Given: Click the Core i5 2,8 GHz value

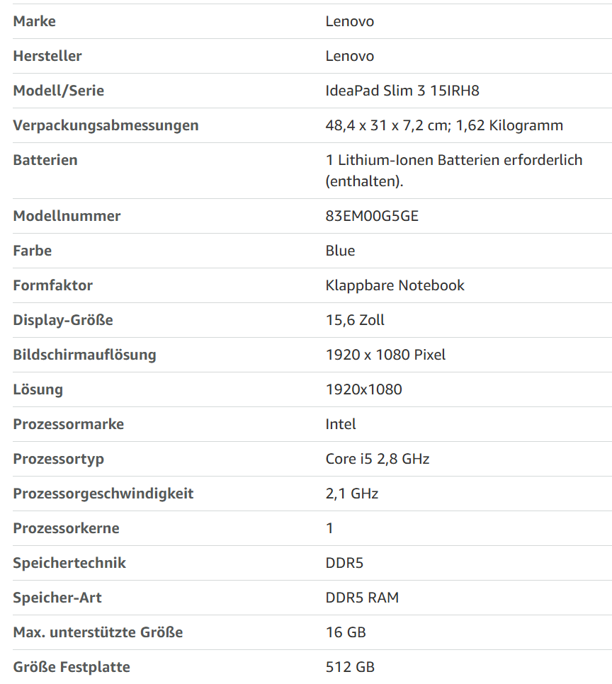Looking at the screenshot, I should click(377, 459).
